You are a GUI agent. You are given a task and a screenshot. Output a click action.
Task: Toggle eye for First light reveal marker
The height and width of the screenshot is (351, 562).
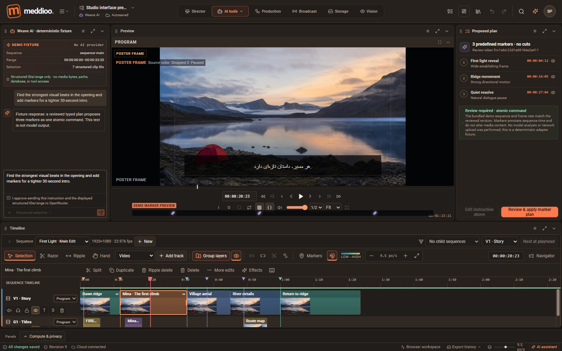click(x=553, y=61)
